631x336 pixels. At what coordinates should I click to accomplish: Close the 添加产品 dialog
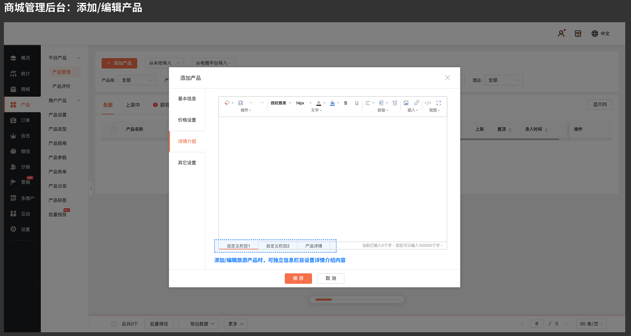click(448, 78)
